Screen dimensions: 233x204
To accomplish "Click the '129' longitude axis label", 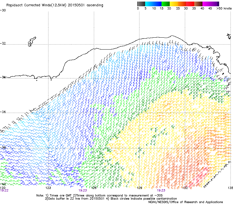I will (139, 188).
